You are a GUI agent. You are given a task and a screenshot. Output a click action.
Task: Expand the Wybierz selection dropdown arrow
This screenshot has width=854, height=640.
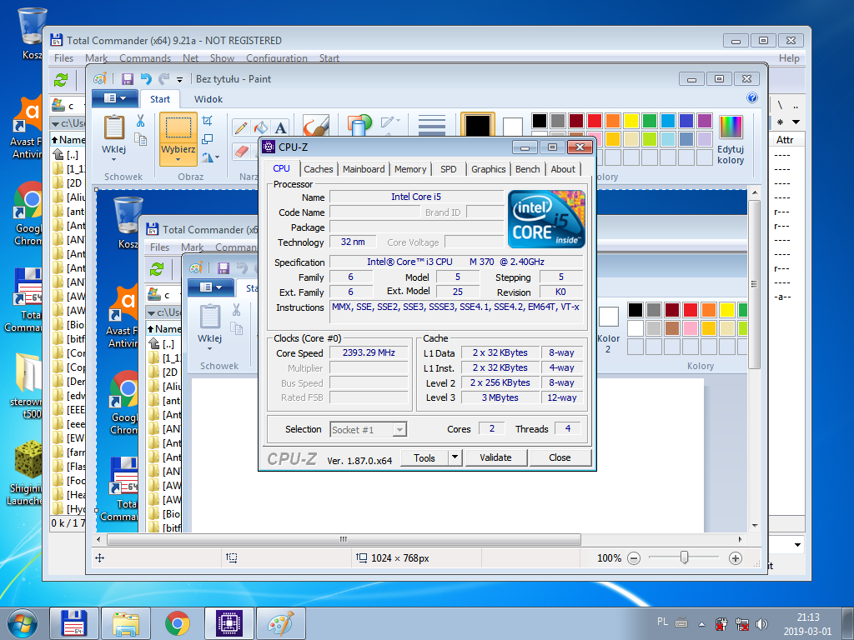(x=178, y=160)
